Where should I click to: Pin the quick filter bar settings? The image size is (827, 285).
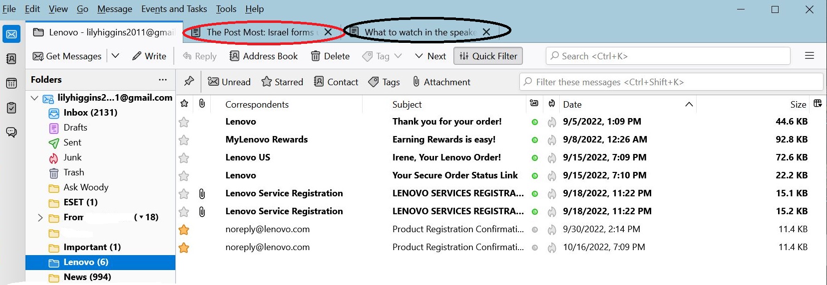pyautogui.click(x=189, y=82)
